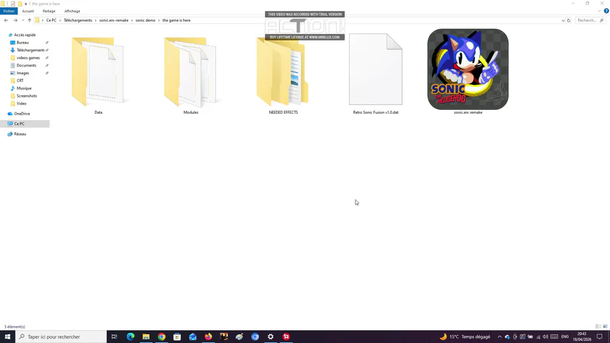Click sonic demo in the address breadcrumb
Screen dimensions: 610x343
145,20
